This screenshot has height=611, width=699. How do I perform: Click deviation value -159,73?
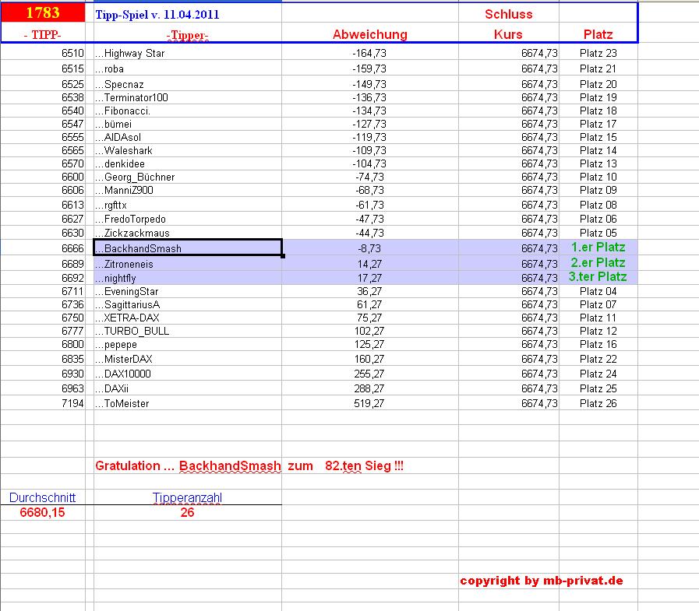pos(369,69)
